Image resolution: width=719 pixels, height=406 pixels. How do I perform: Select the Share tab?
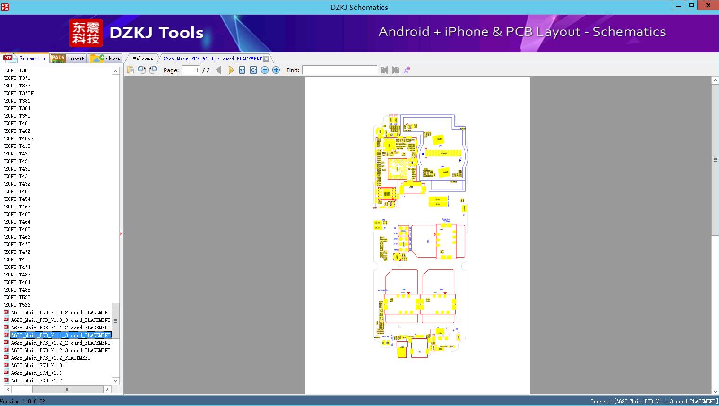click(106, 58)
